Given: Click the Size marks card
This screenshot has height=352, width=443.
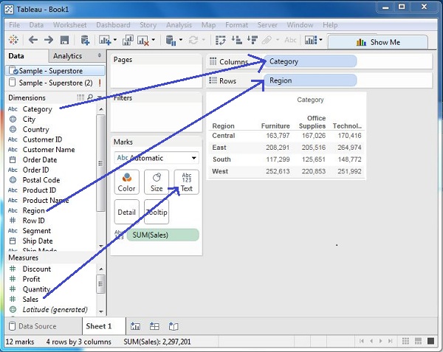Looking at the screenshot, I should click(157, 182).
